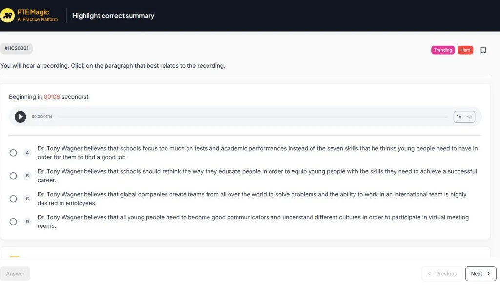
Task: Click the PTE Magic logo icon
Action: pyautogui.click(x=7, y=16)
